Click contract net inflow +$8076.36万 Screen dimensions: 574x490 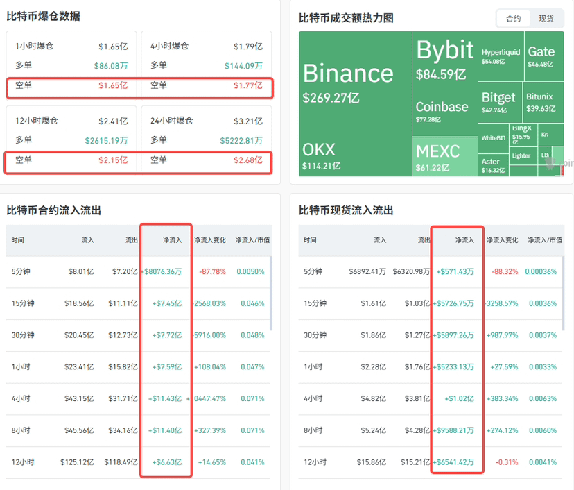click(x=162, y=271)
